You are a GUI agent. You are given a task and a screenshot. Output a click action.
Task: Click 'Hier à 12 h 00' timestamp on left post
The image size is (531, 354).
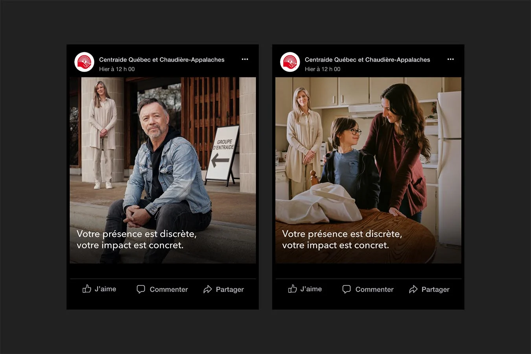pos(117,69)
